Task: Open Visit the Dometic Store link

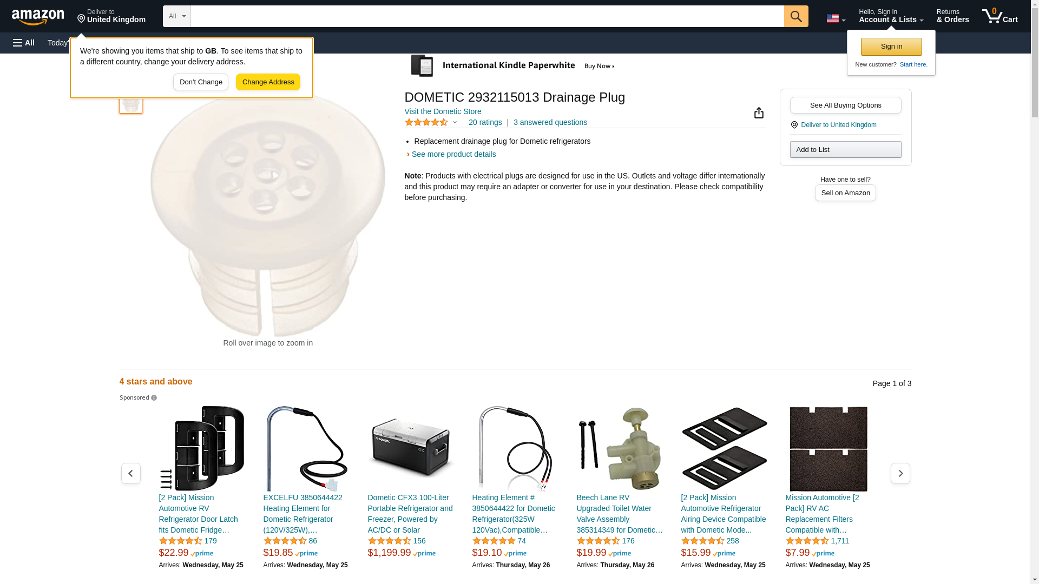Action: (x=443, y=111)
